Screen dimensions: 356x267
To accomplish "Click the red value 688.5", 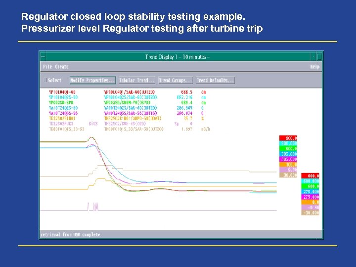I will [x=186, y=92].
